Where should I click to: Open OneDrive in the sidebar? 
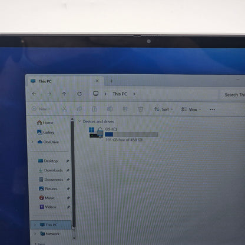point(48,142)
